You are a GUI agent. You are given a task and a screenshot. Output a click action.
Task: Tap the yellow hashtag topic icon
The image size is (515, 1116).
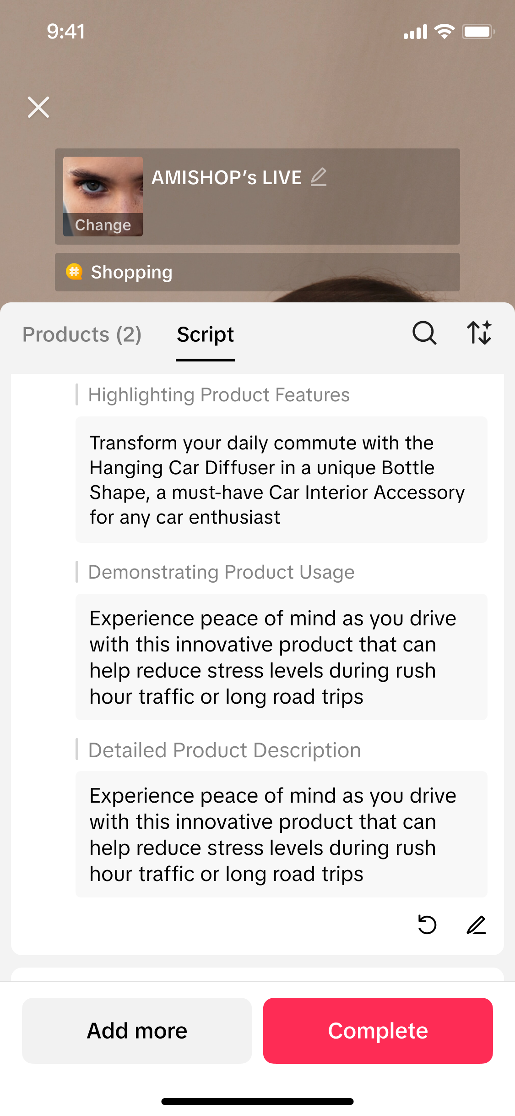coord(74,272)
